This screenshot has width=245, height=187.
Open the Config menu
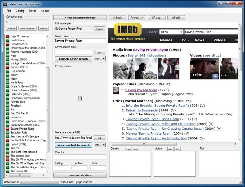pos(20,11)
